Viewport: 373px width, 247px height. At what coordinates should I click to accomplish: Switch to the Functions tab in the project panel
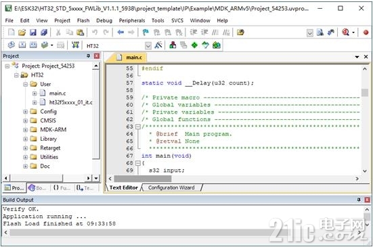click(62, 188)
